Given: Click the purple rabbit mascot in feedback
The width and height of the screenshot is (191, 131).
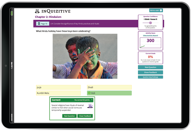Looking at the screenshot, I should tap(90, 106).
